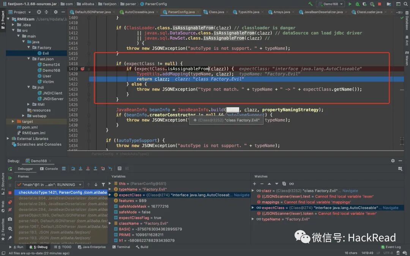Open the Java Enterprise tool window
Screen dimensions: 410x256
[x=91, y=247]
